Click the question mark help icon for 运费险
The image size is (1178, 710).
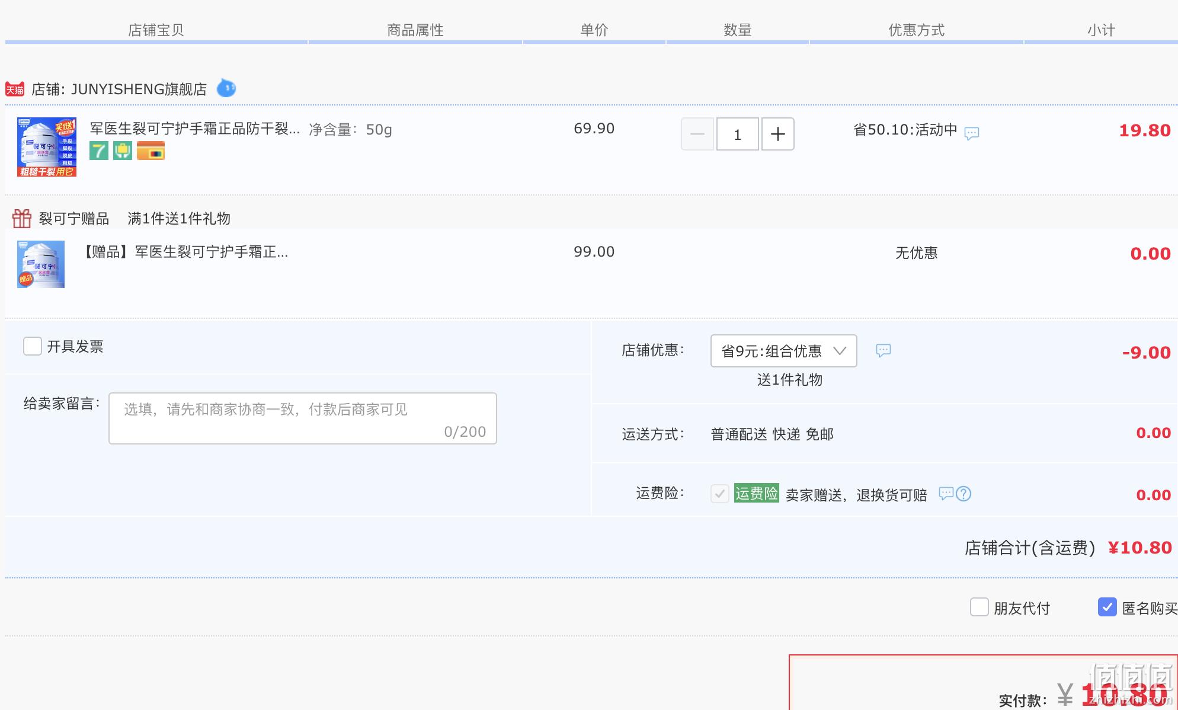coord(963,493)
